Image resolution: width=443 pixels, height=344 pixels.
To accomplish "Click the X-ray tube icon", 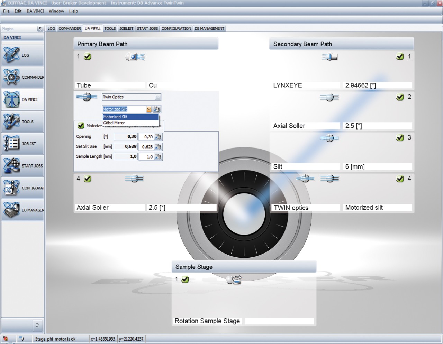I will pos(135,57).
